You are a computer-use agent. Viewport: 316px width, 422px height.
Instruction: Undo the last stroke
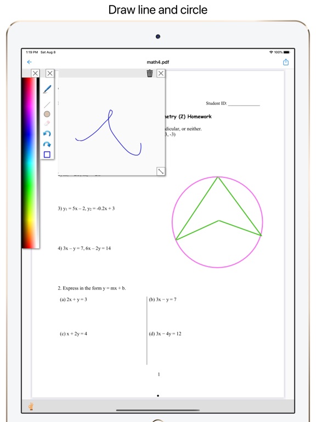click(x=47, y=134)
